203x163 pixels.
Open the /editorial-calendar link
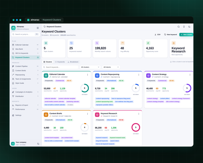(x=59, y=77)
